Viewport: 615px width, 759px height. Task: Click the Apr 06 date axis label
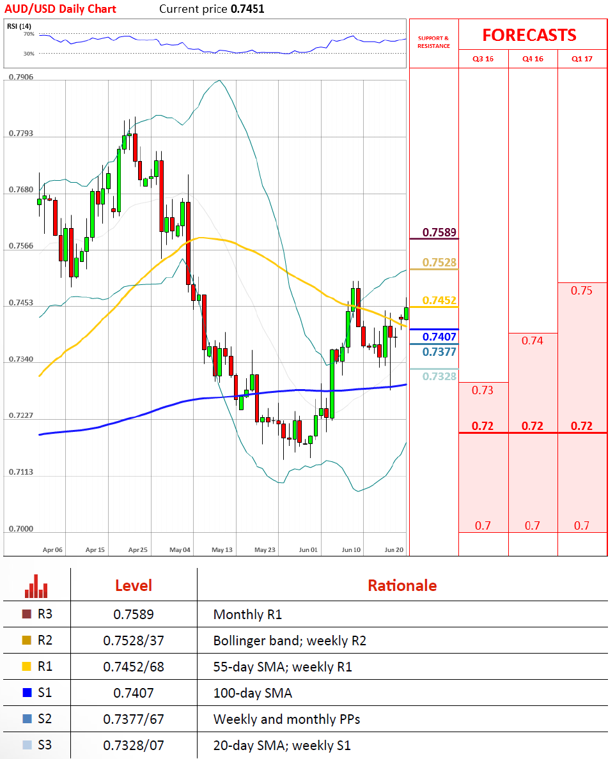pos(52,550)
